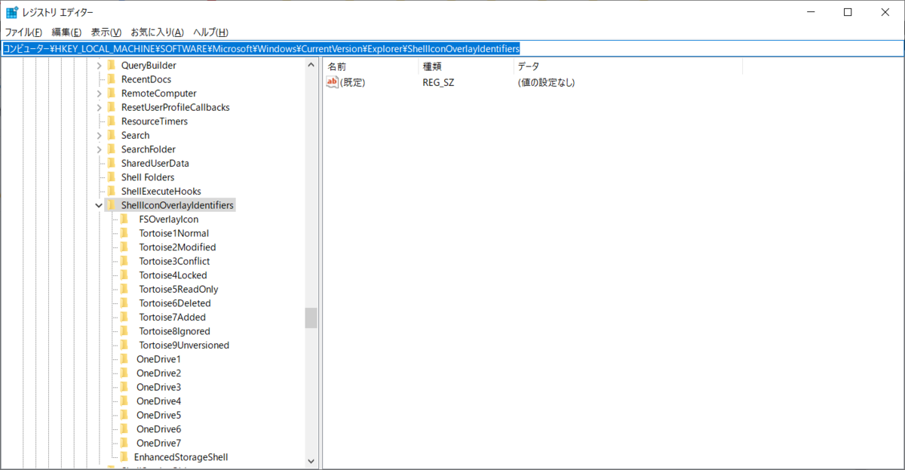
Task: Select the Tortoise1Normal folder icon
Action: click(125, 233)
